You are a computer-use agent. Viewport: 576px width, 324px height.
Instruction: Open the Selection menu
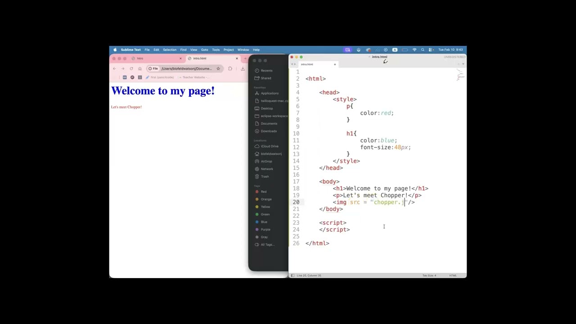point(170,50)
